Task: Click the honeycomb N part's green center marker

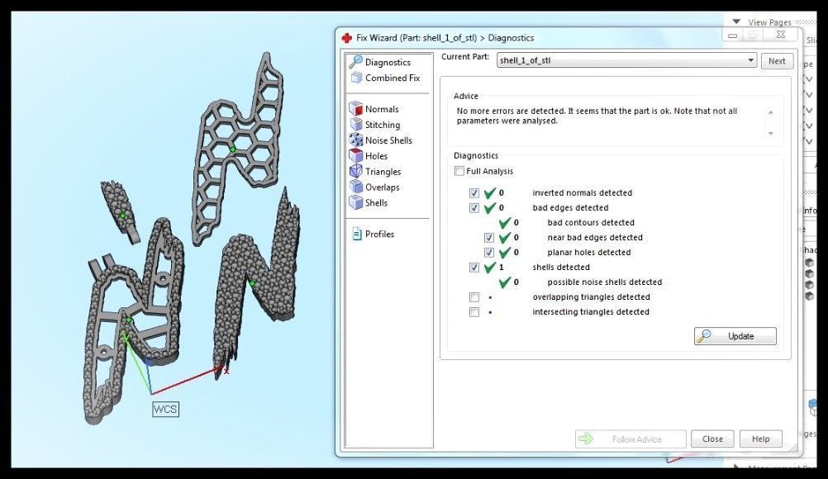Action: (x=233, y=149)
